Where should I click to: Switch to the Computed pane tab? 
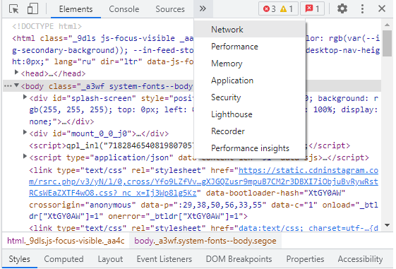64,259
